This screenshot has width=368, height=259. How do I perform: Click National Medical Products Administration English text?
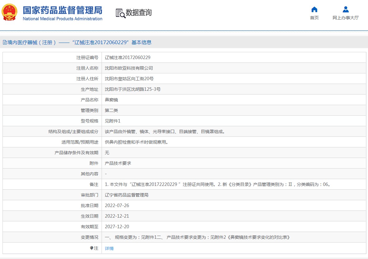[x=62, y=19]
